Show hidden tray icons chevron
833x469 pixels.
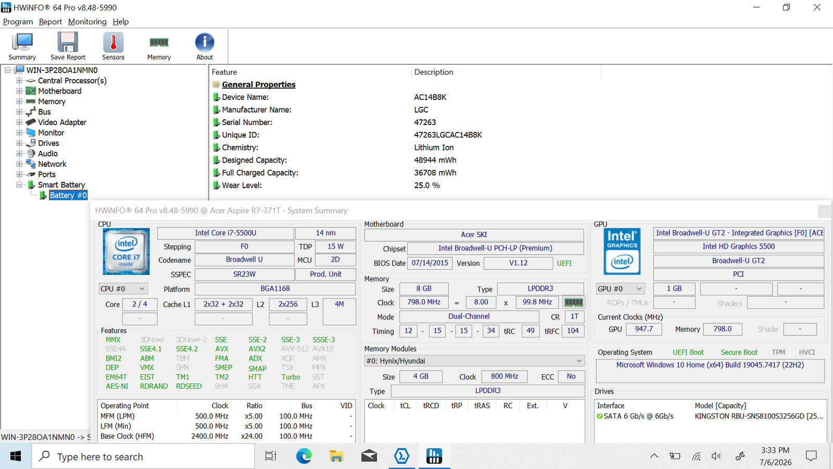[654, 456]
